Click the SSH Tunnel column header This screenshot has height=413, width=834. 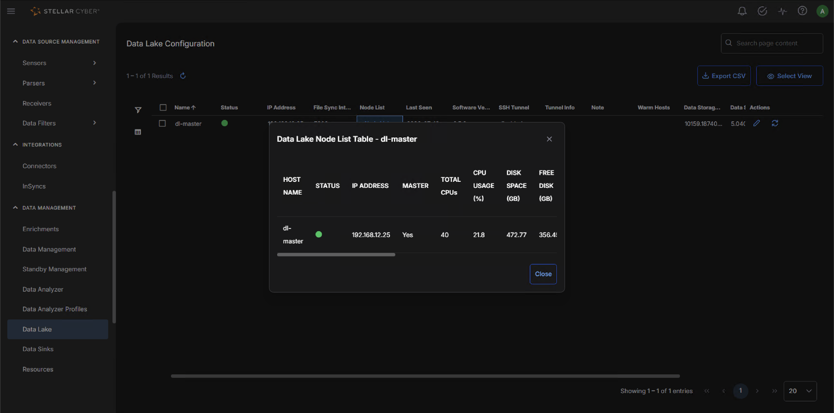514,107
